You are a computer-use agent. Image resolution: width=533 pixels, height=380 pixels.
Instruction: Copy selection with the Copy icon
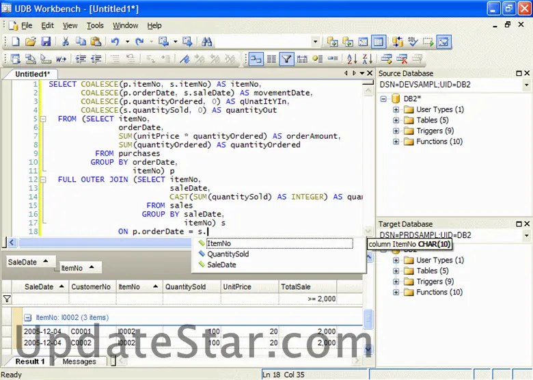point(81,42)
